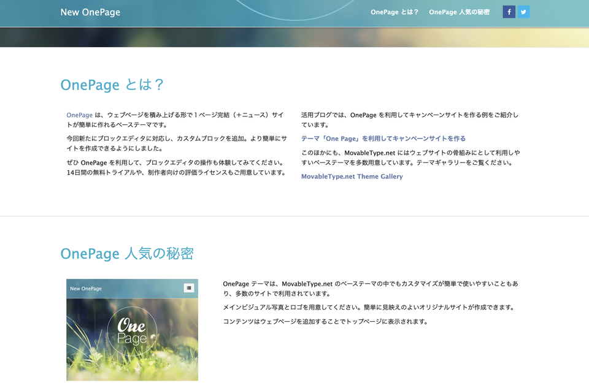
Task: Click paragraph starting メインビジュアル写真とロゴ
Action: click(x=369, y=307)
